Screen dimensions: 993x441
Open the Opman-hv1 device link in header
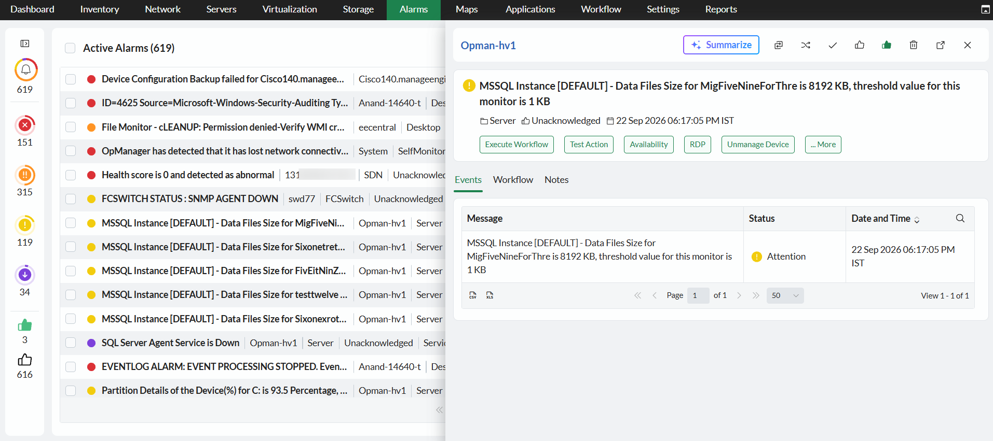pos(488,46)
